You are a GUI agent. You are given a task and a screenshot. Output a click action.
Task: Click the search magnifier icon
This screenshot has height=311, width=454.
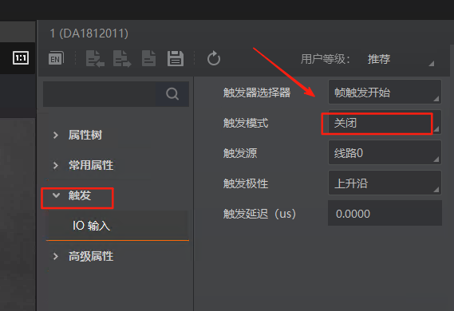[172, 94]
